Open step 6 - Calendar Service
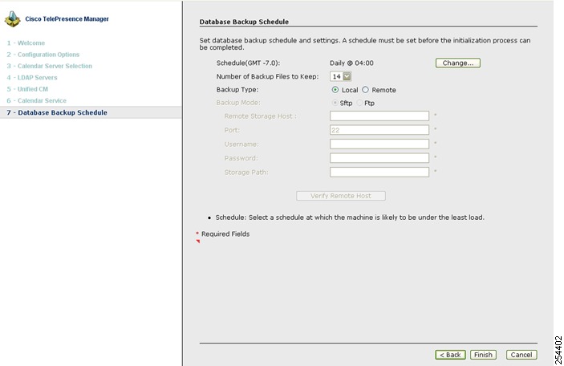Viewport: 564px width, 366px height. [37, 100]
